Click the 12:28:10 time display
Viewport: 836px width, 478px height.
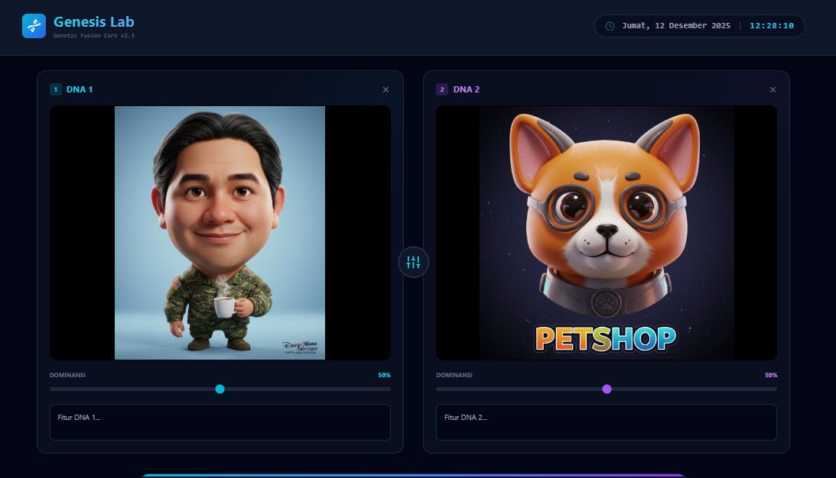click(x=772, y=25)
